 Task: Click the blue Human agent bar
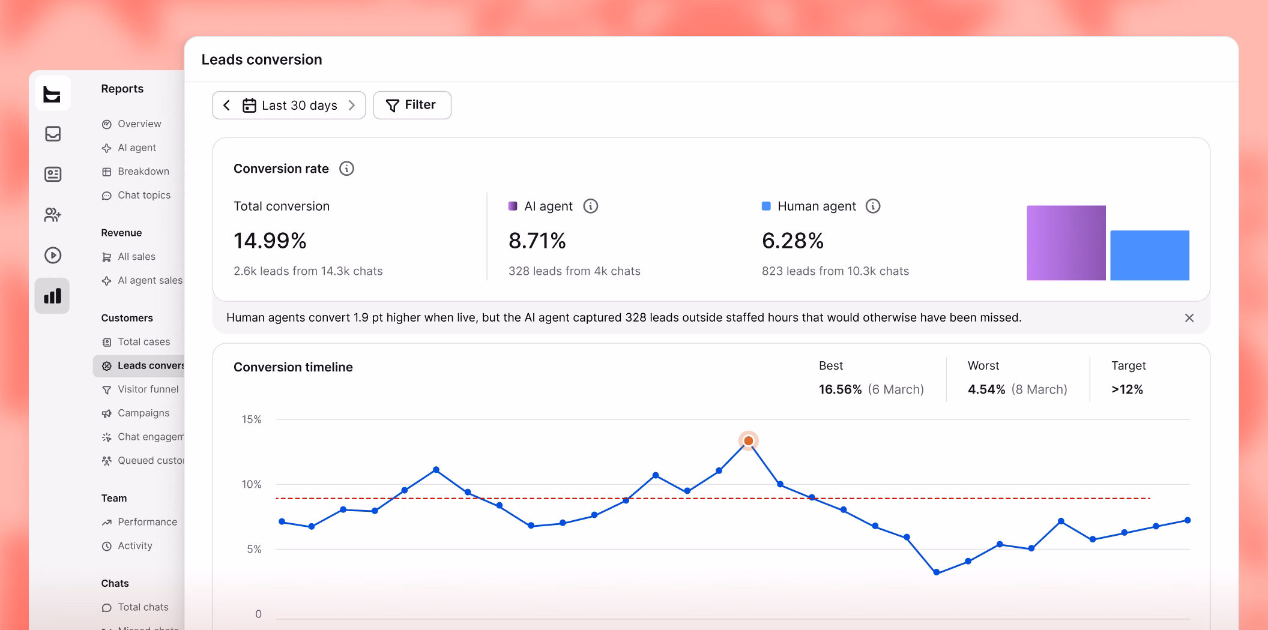click(x=1150, y=256)
